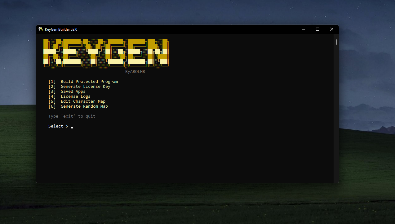Select the 'Build Protected Program' menu line
Screen dimensions: 395x224
click(83, 82)
